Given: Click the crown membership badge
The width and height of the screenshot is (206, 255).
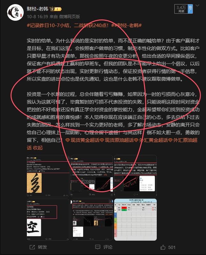Looking at the screenshot, I should 56,9.
